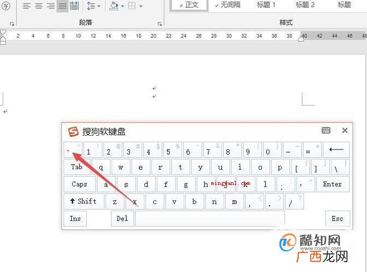Click the slash key on soft keyboard
Screen dimensions: 367x272
tap(294, 201)
